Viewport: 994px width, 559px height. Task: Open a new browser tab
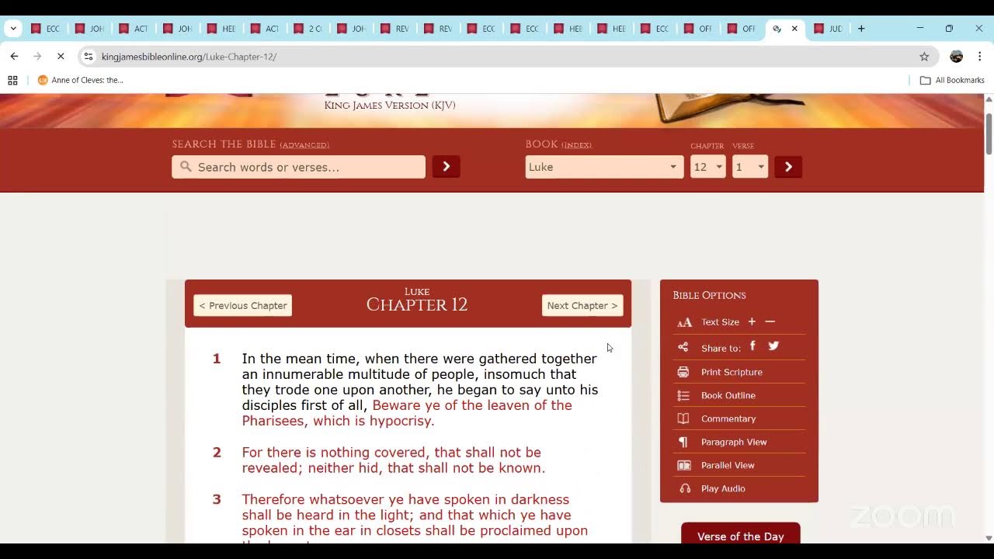(861, 29)
